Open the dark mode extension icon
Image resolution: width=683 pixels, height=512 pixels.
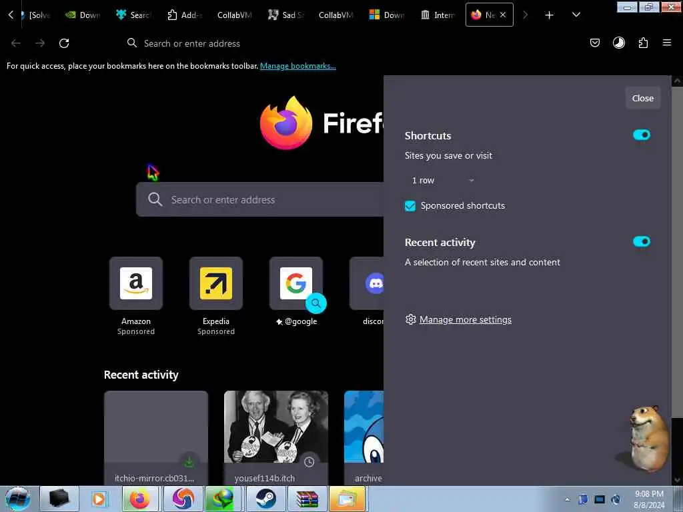click(618, 43)
